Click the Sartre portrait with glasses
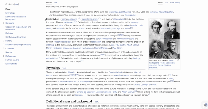Screen dimensions: 208x109 click(172, 49)
